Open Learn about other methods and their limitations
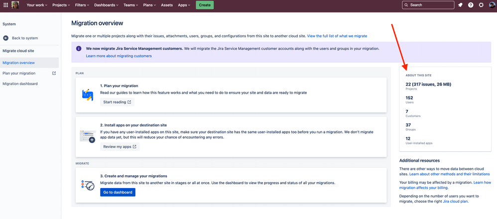497x219 pixels. pos(450,174)
